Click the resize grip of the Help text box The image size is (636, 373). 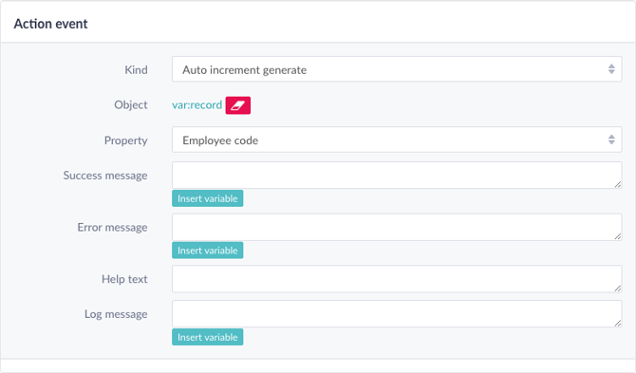click(617, 289)
